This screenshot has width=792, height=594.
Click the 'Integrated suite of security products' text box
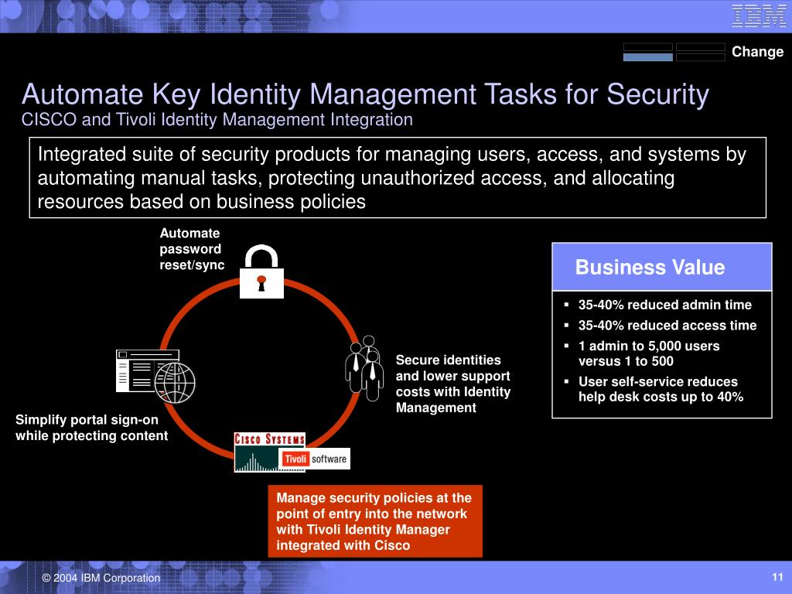[x=398, y=177]
